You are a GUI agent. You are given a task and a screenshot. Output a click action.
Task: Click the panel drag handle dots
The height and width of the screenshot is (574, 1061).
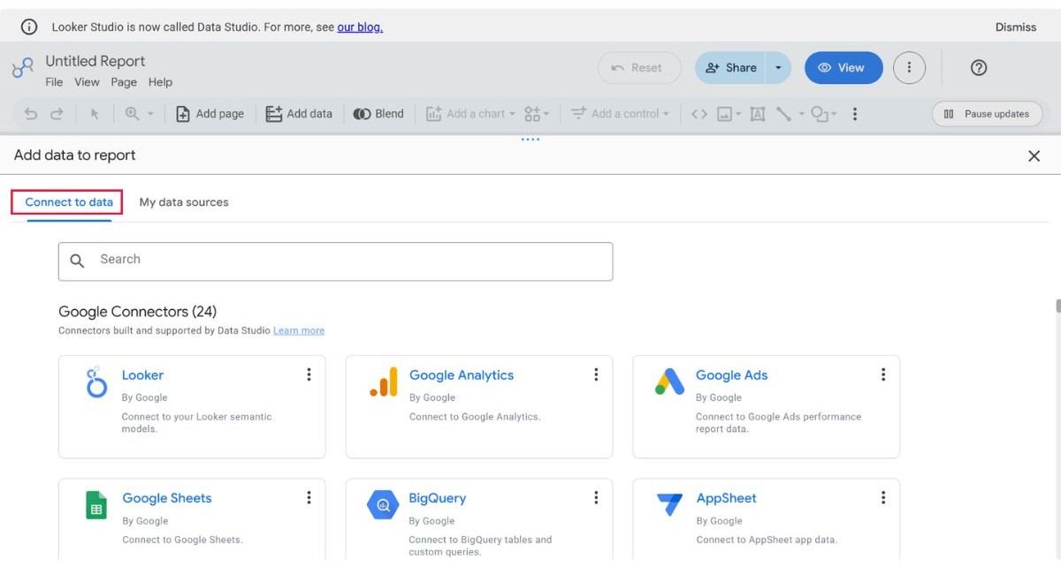(530, 140)
